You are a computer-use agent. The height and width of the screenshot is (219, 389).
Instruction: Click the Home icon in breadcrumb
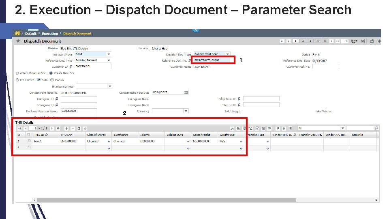17,33
